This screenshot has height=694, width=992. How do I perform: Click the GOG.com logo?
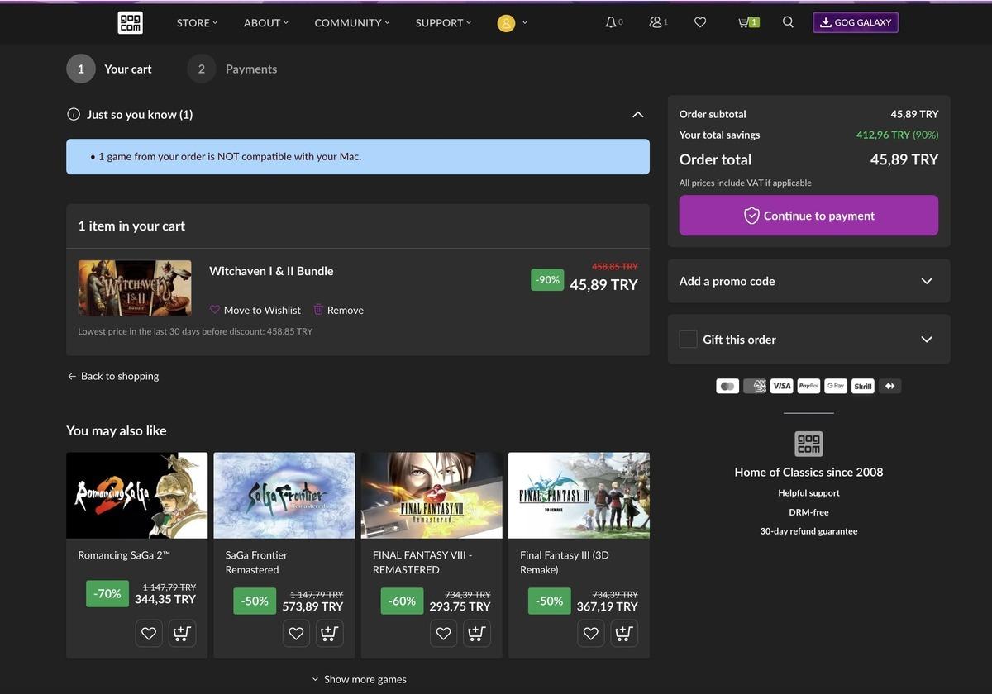coord(131,22)
